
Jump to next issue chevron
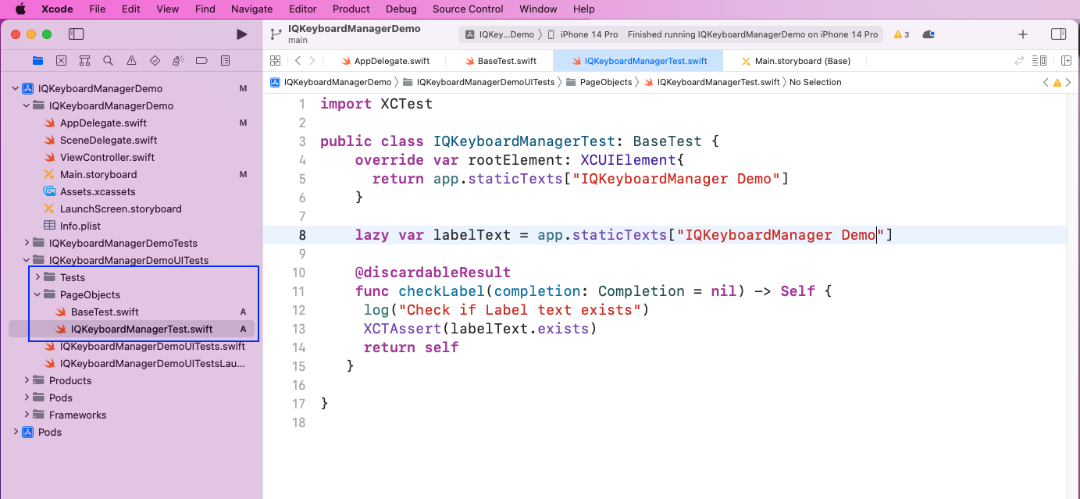(x=1068, y=82)
